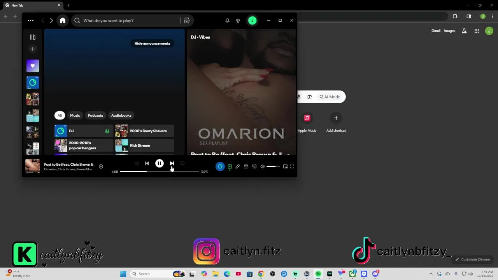This screenshot has height=280, width=498.
Task: Open Xbox app from the taskbar
Action: 352,274
